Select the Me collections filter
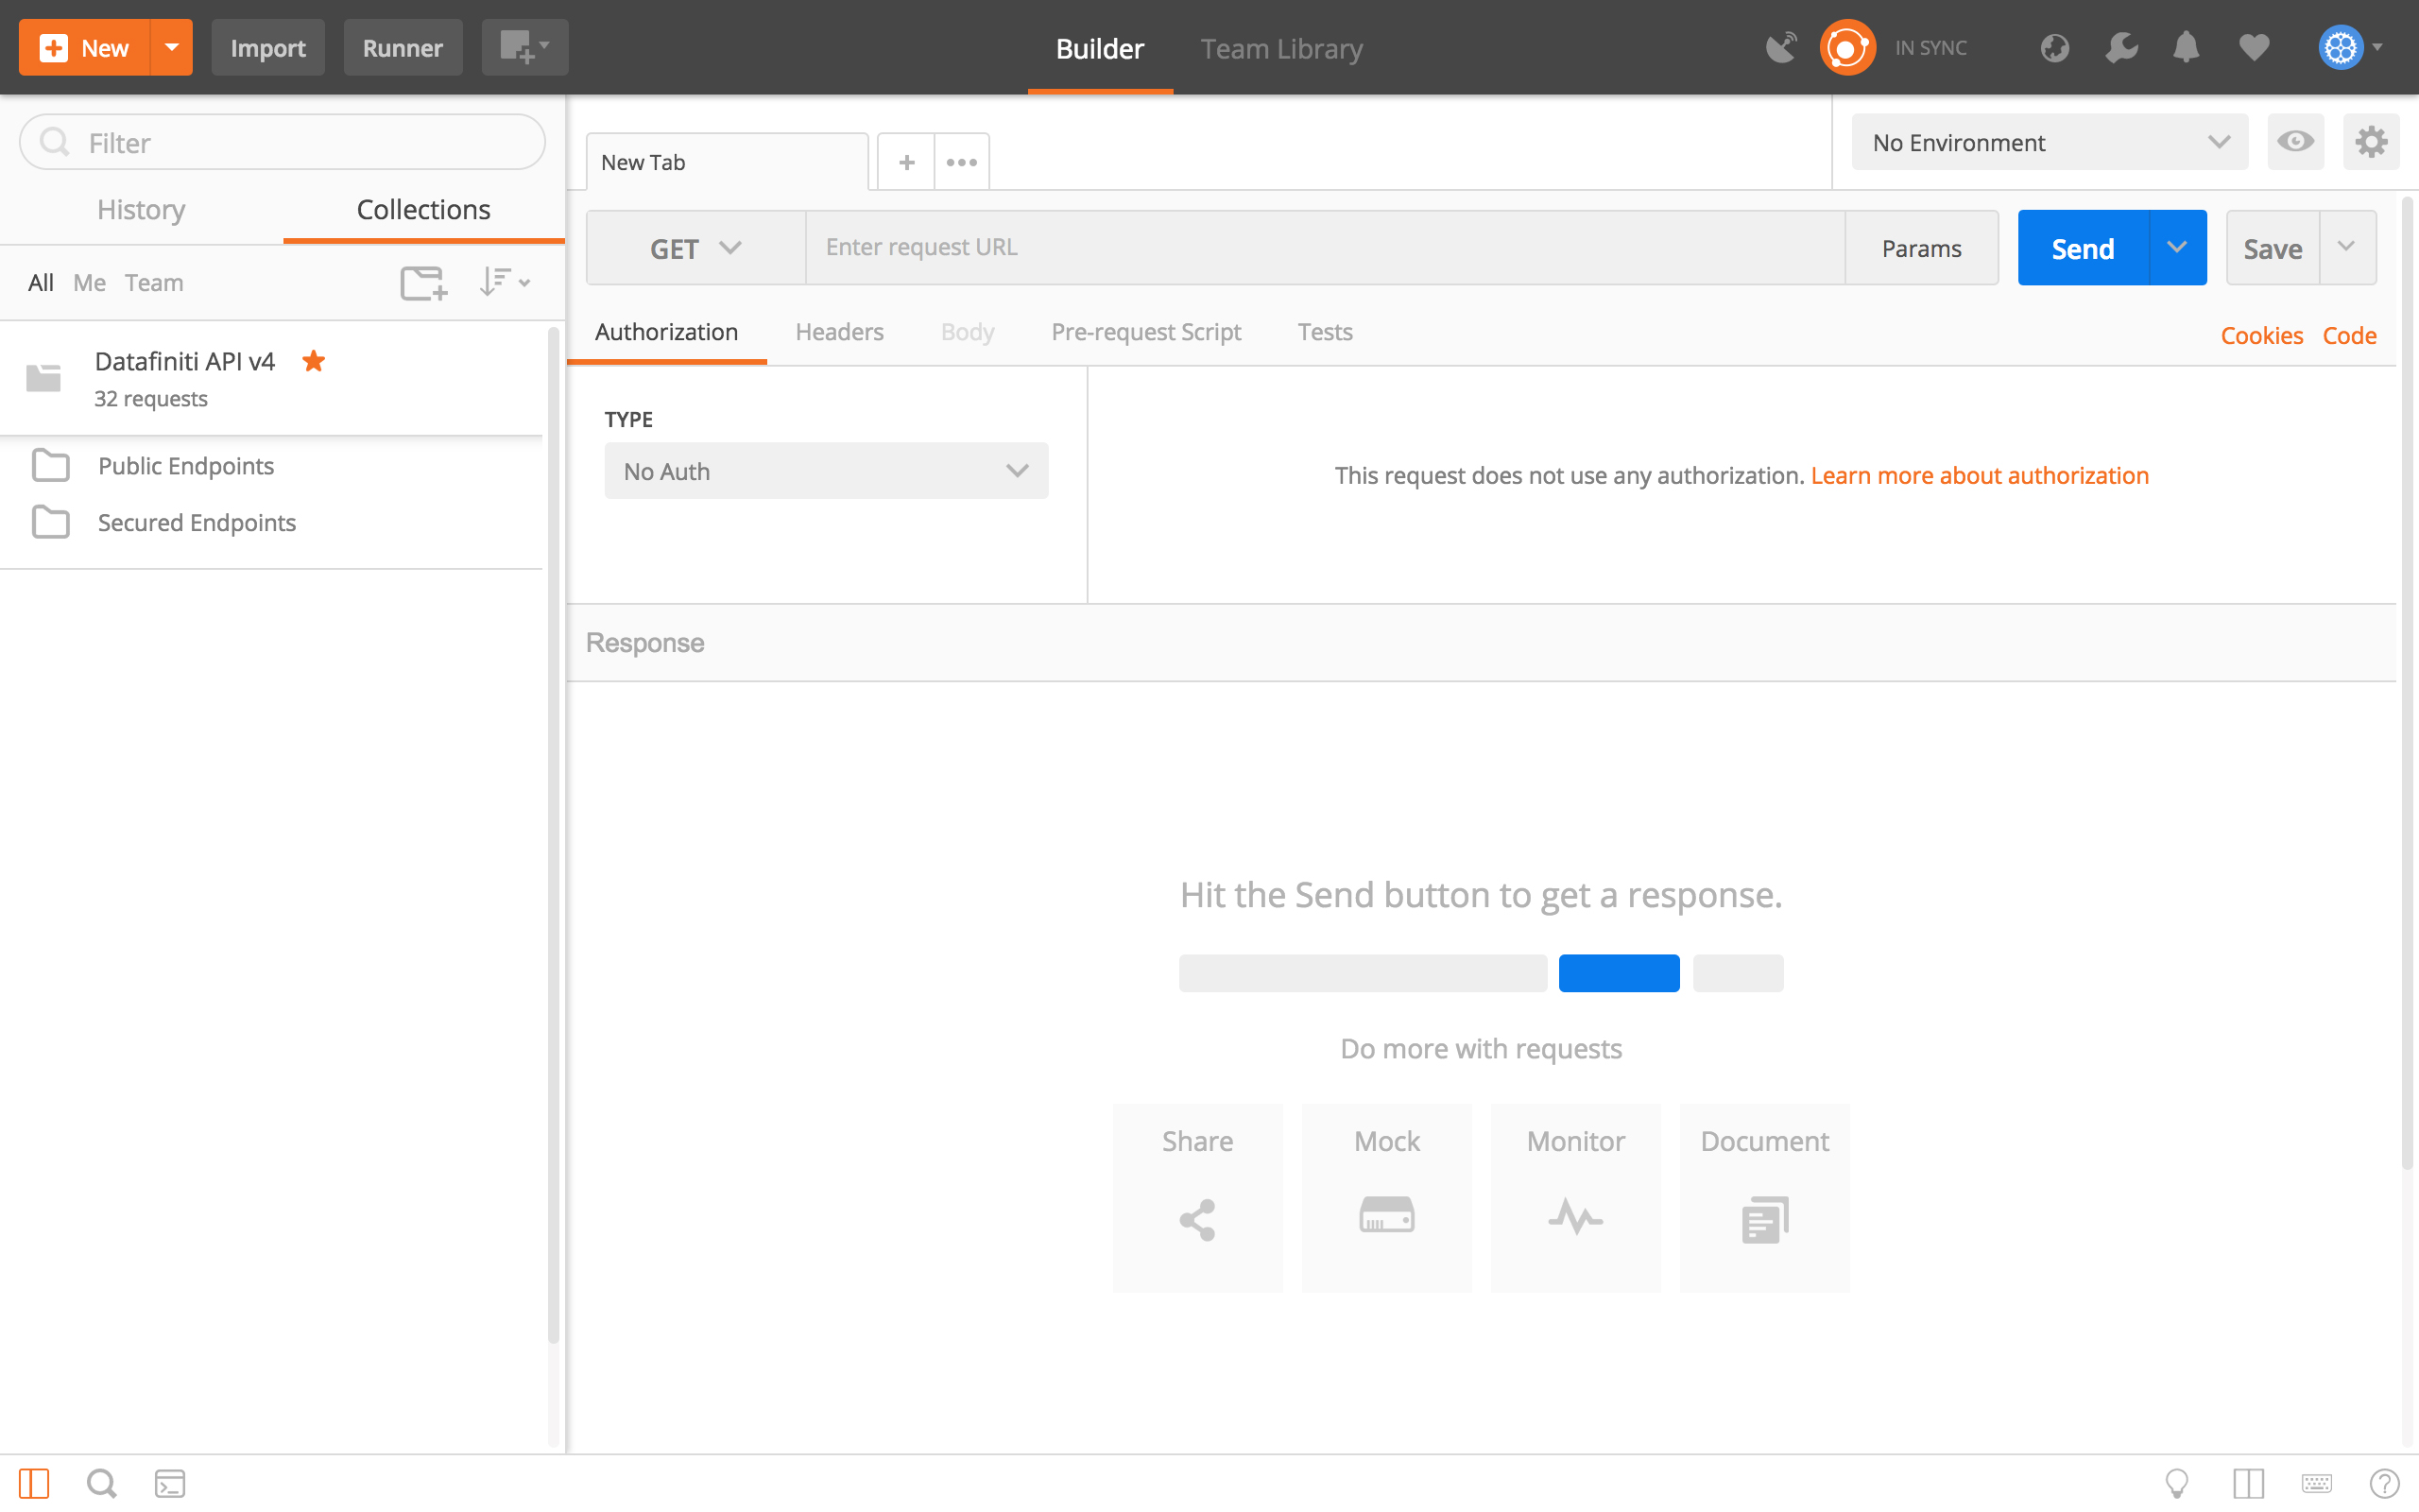 tap(89, 282)
